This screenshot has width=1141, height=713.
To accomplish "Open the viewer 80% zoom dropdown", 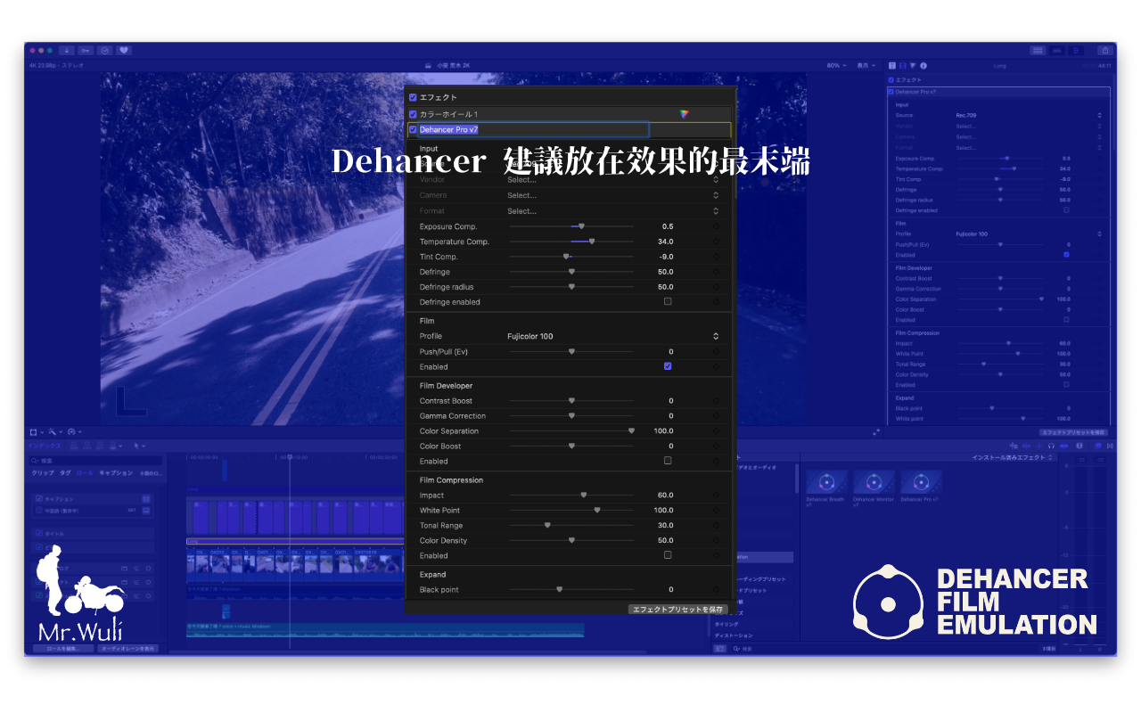I will coord(836,65).
